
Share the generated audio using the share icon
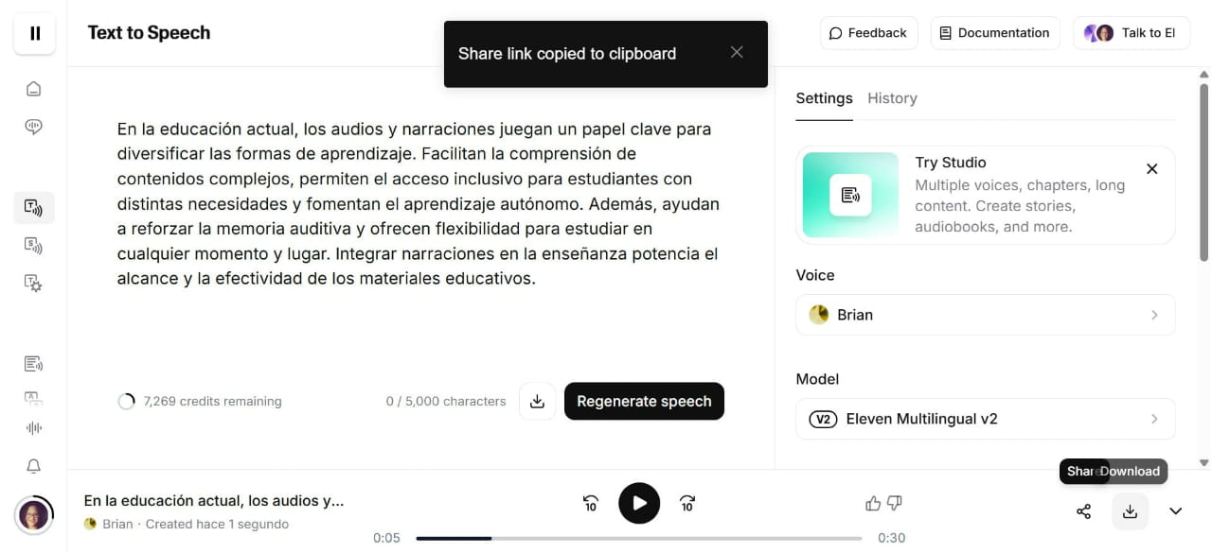(x=1083, y=510)
